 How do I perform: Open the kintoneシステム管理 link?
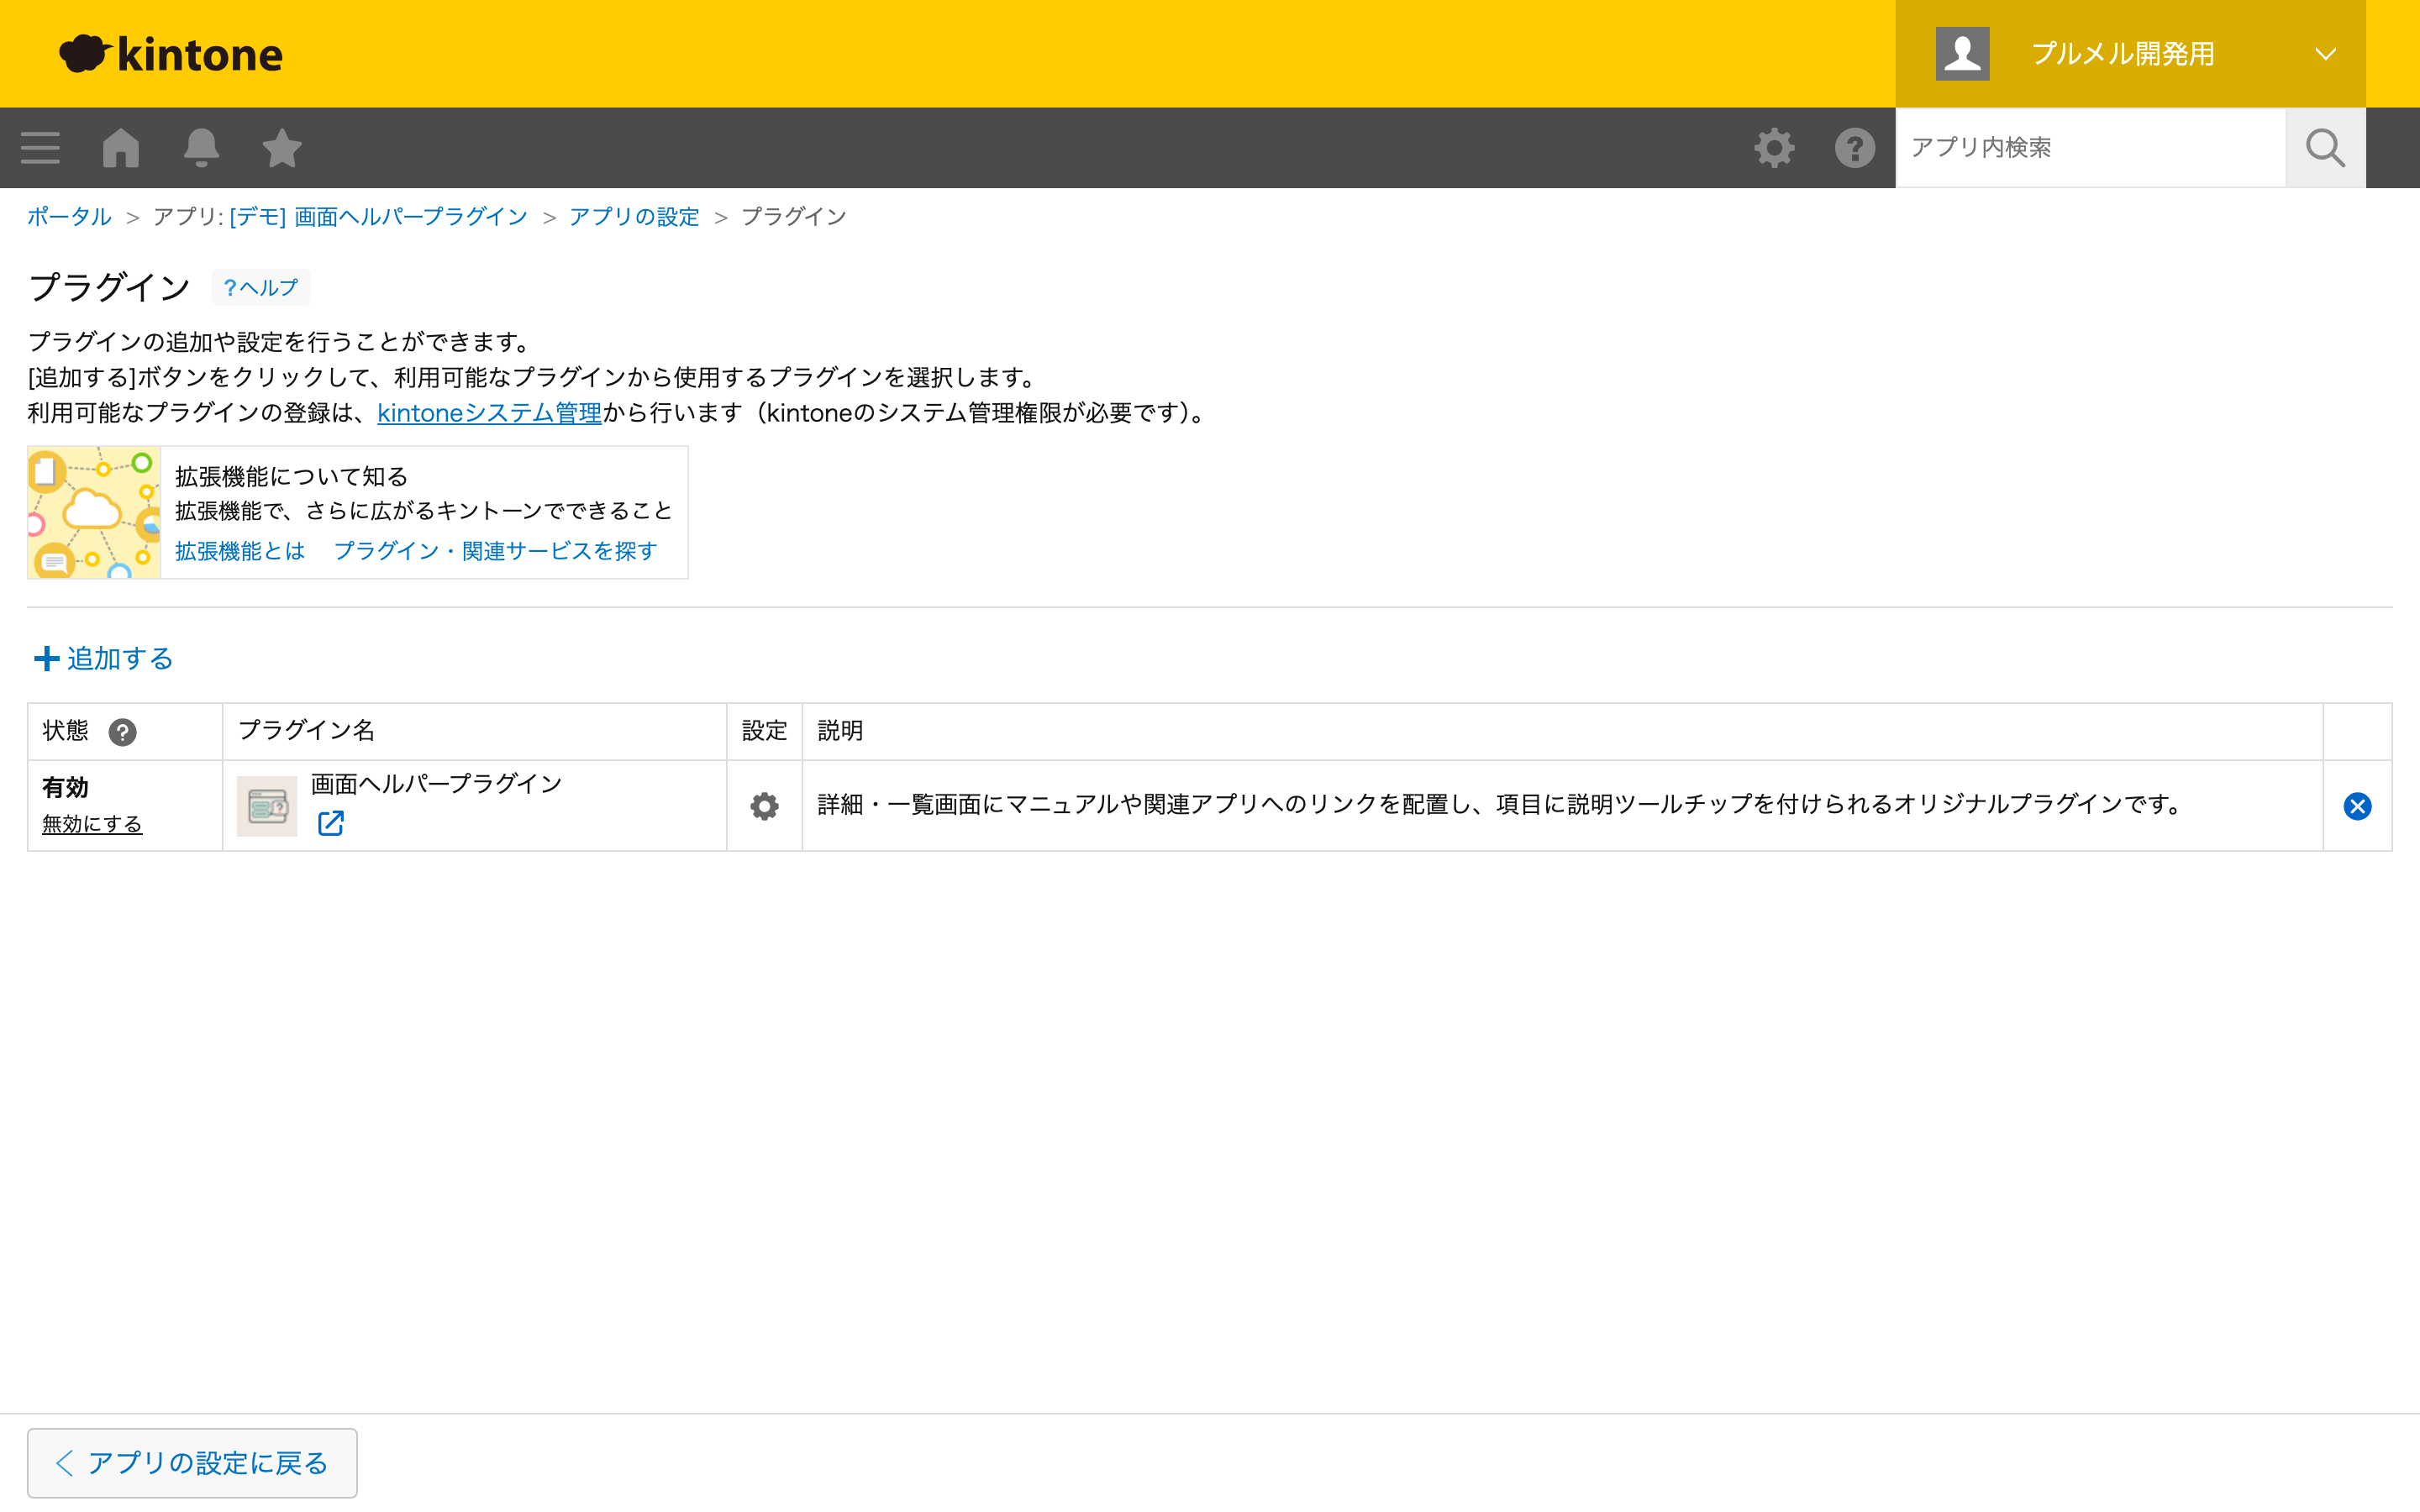click(489, 413)
